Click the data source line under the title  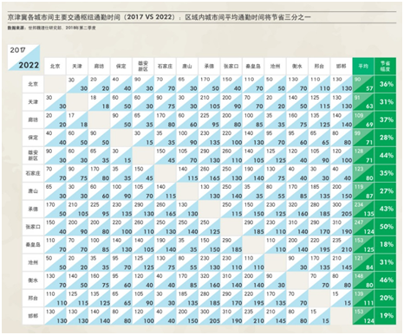(52, 28)
